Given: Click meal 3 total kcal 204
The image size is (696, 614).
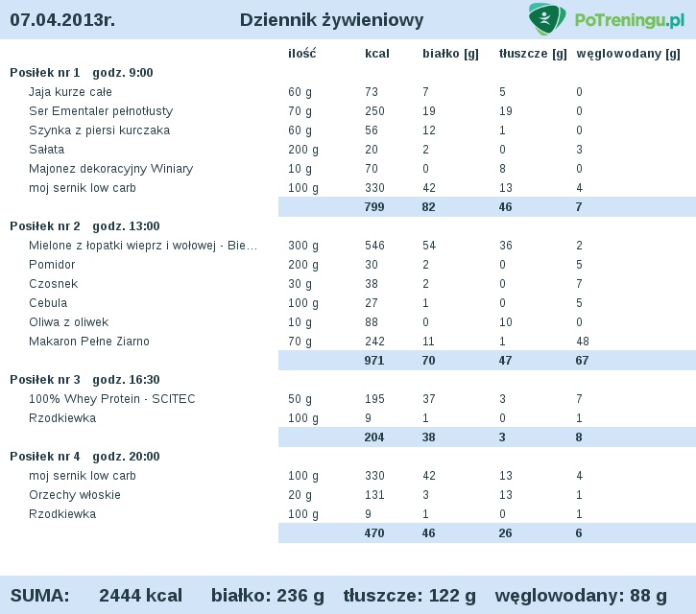Looking at the screenshot, I should tap(374, 437).
